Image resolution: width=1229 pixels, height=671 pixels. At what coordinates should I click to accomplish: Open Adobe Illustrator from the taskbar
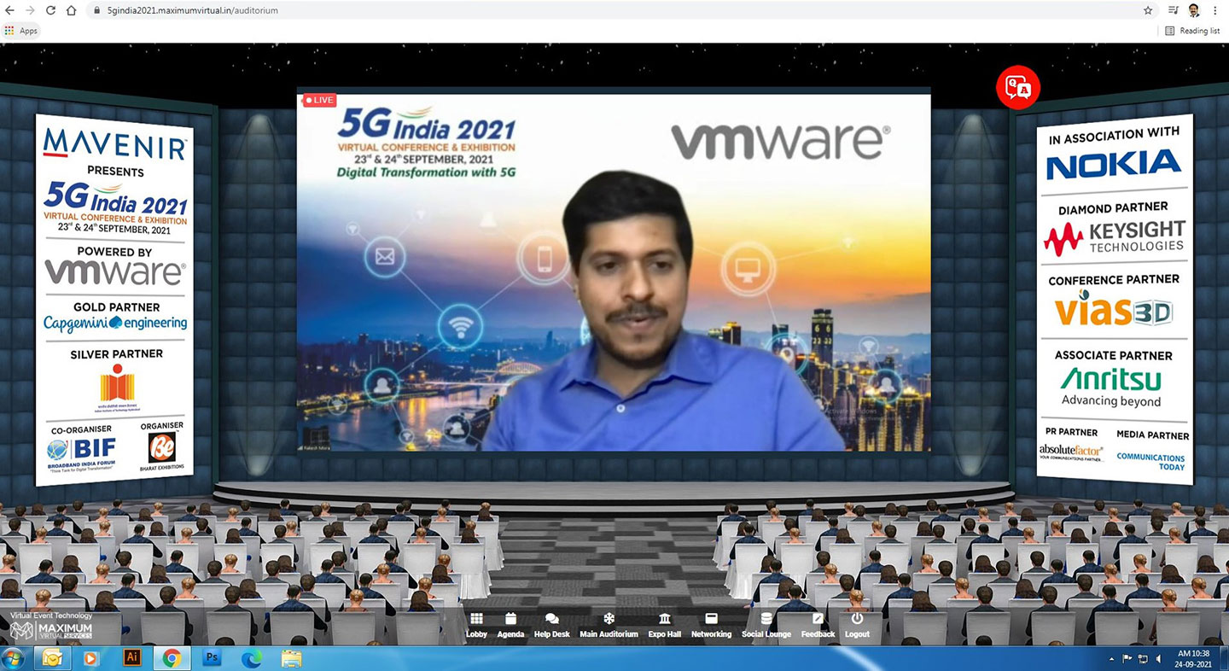coord(132,658)
